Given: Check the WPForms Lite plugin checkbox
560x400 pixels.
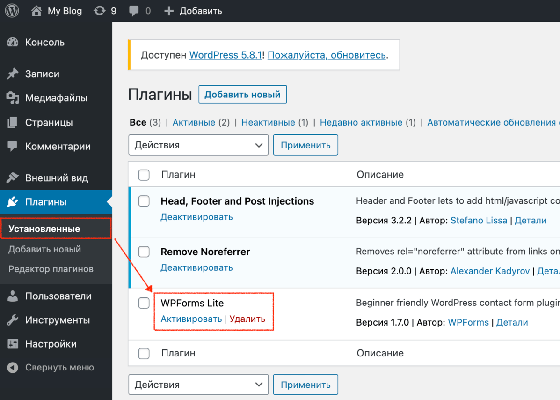Looking at the screenshot, I should pos(144,303).
